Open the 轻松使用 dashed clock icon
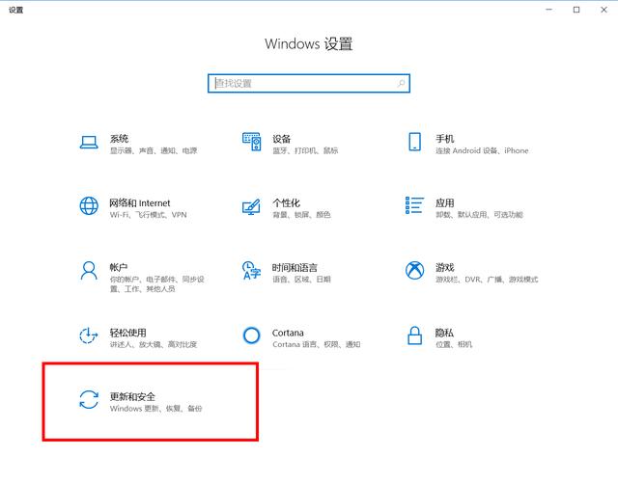This screenshot has height=482, width=618. pos(89,335)
